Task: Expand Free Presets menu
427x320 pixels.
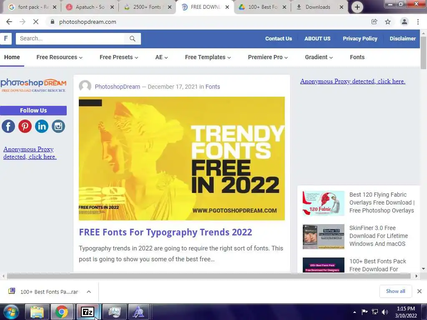Action: (119, 57)
